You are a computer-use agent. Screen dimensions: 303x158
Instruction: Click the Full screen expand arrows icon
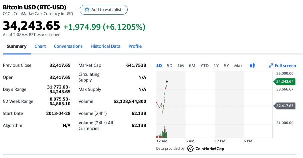point(271,66)
